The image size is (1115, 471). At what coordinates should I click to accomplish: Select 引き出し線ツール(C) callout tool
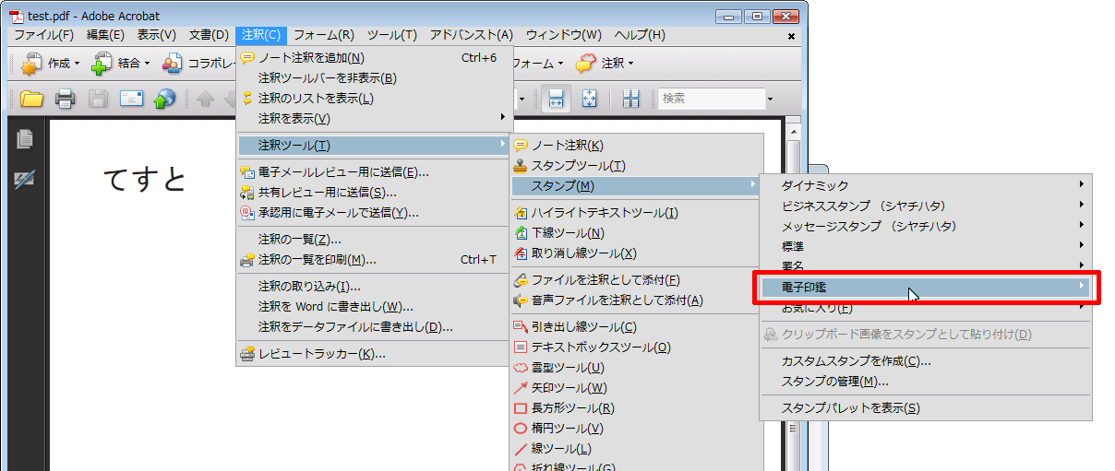coord(638,327)
